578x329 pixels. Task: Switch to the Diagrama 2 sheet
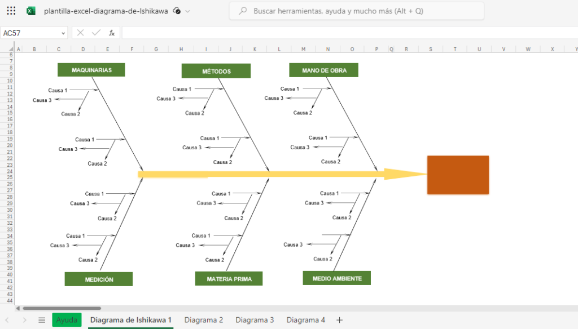coord(203,319)
